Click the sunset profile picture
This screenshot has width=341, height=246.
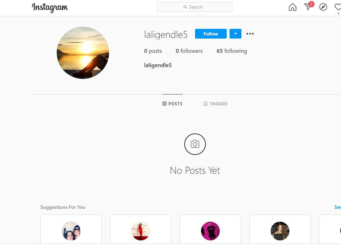[x=83, y=53]
